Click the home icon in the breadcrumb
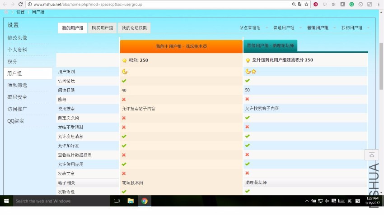The width and height of the screenshot is (384, 215). coord(6,12)
